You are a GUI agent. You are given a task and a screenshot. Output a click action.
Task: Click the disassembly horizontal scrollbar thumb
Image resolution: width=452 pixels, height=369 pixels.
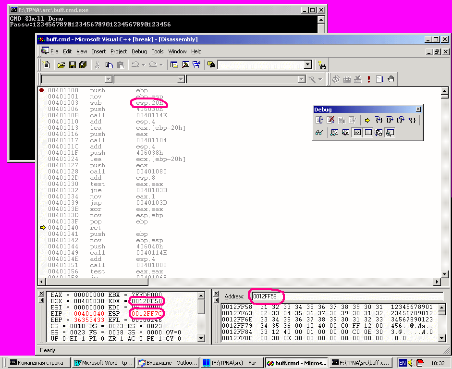point(97,282)
